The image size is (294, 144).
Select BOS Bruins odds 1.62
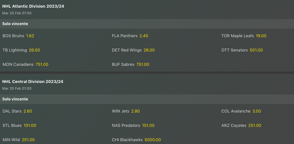pos(30,36)
